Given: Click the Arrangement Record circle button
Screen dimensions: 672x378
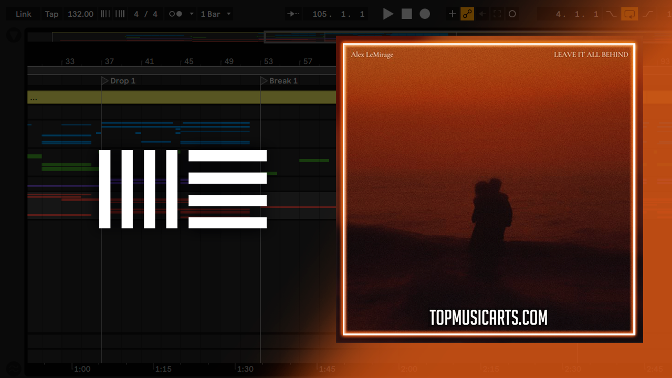Looking at the screenshot, I should (425, 14).
